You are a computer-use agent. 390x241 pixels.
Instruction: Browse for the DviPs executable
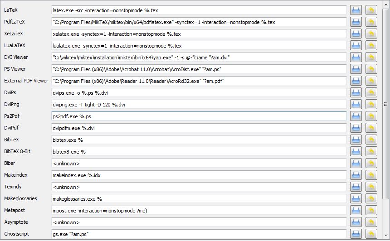(356, 93)
